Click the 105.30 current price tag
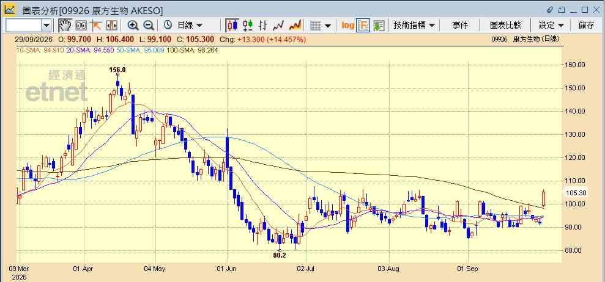The image size is (605, 282). pyautogui.click(x=576, y=193)
